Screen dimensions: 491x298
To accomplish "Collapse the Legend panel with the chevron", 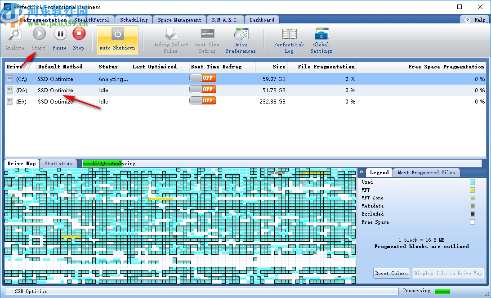I will coord(361,172).
